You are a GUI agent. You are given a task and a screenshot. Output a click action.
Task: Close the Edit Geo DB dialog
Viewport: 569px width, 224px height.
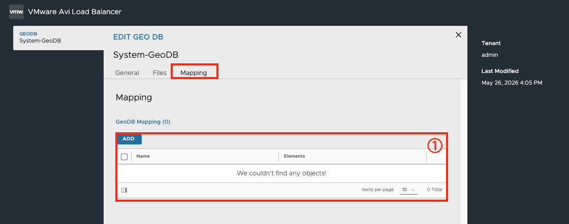458,35
